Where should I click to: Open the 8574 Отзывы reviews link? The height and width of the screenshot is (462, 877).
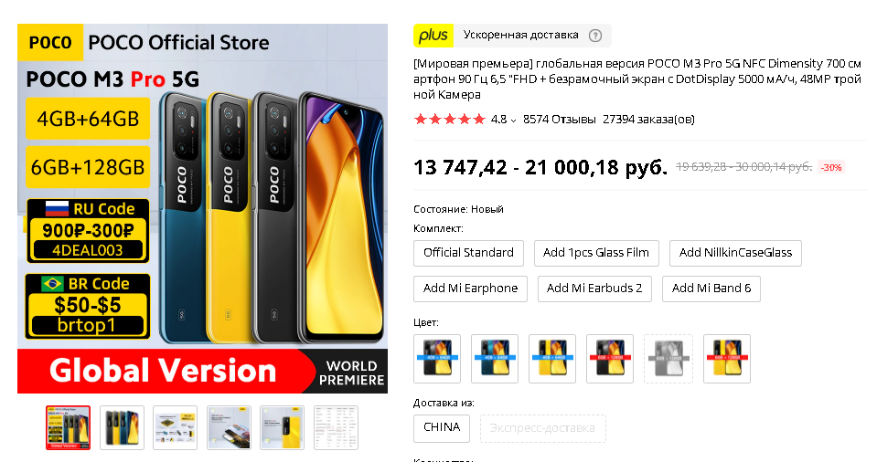pos(560,120)
